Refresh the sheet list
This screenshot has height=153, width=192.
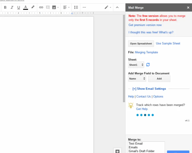148,65
